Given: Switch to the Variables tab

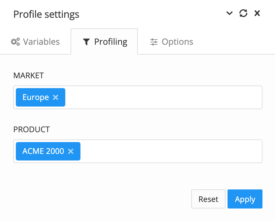Looking at the screenshot, I should (35, 41).
